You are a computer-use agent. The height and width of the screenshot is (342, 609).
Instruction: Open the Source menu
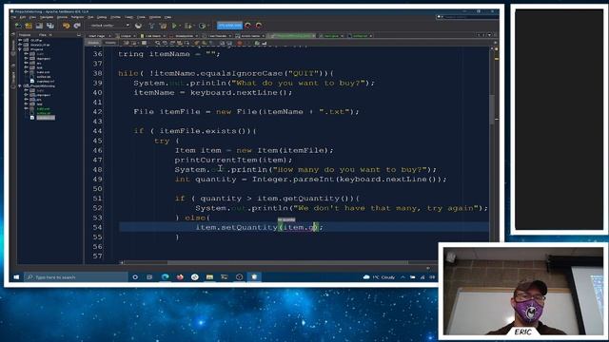(62, 17)
